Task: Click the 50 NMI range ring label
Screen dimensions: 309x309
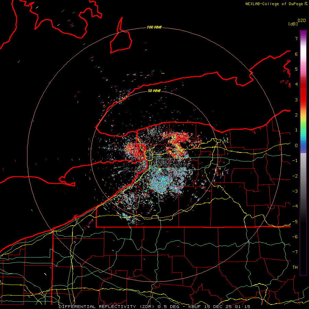Action: tap(154, 91)
